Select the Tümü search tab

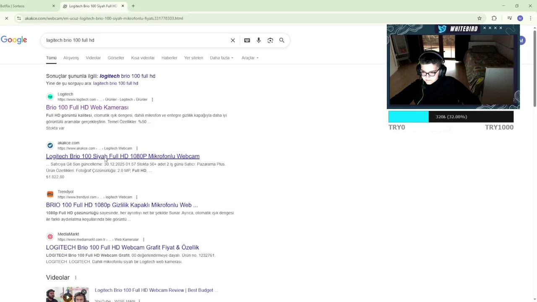pos(51,58)
